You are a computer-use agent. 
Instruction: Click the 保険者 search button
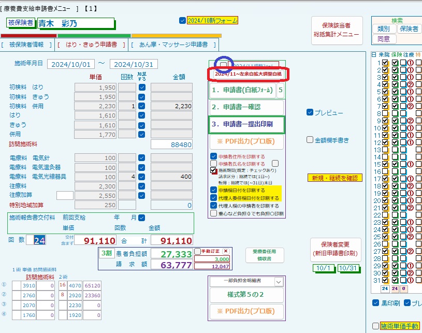pyautogui.click(x=409, y=29)
